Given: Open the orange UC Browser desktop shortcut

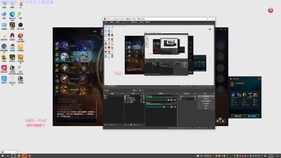Looking at the screenshot, I should [x=20, y=47].
